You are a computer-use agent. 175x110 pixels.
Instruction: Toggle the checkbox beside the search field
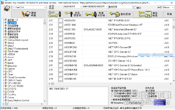[x=135, y=8]
